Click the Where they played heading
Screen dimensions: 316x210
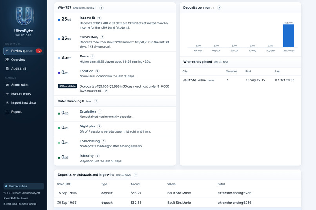click(x=198, y=62)
